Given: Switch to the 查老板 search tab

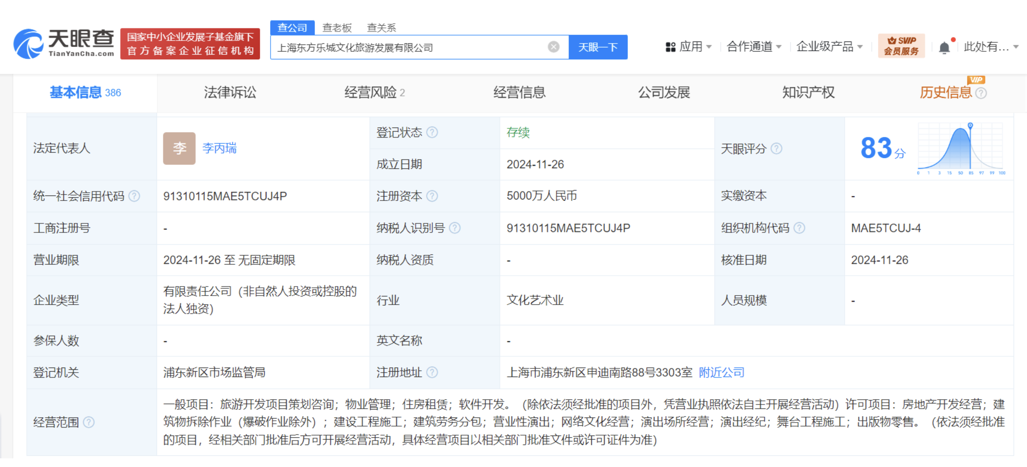Looking at the screenshot, I should pos(337,27).
